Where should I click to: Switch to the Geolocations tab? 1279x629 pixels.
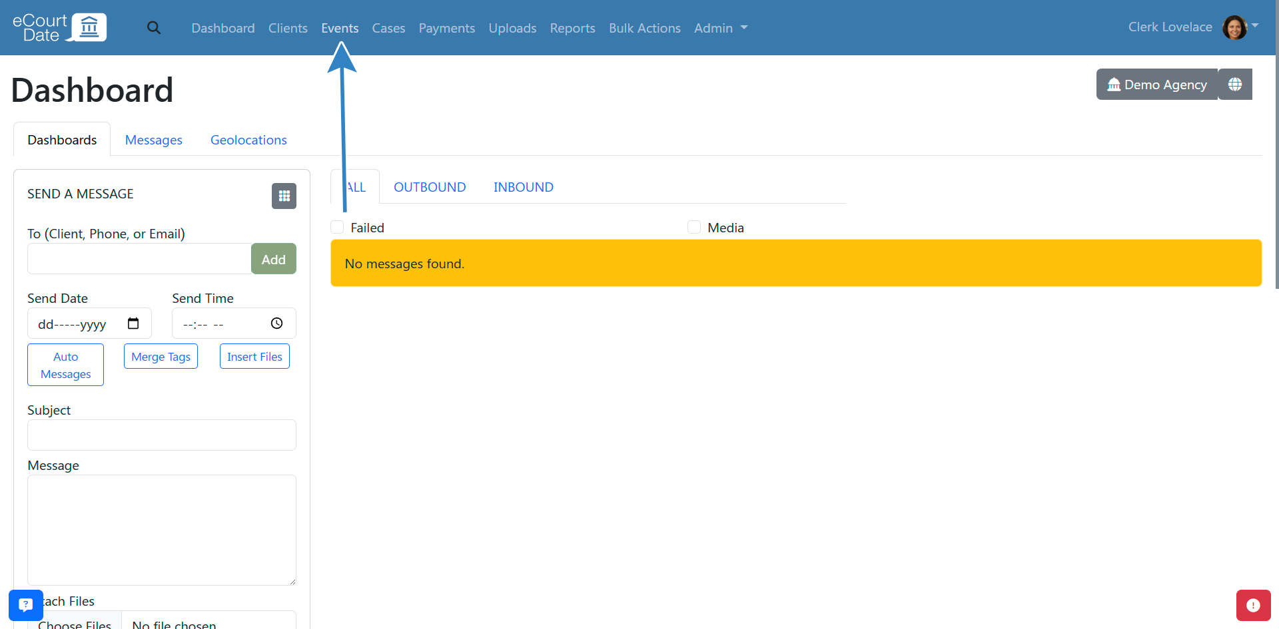click(248, 140)
